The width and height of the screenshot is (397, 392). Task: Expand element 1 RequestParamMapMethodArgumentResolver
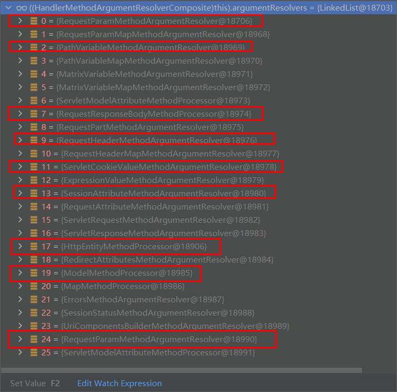pyautogui.click(x=20, y=34)
